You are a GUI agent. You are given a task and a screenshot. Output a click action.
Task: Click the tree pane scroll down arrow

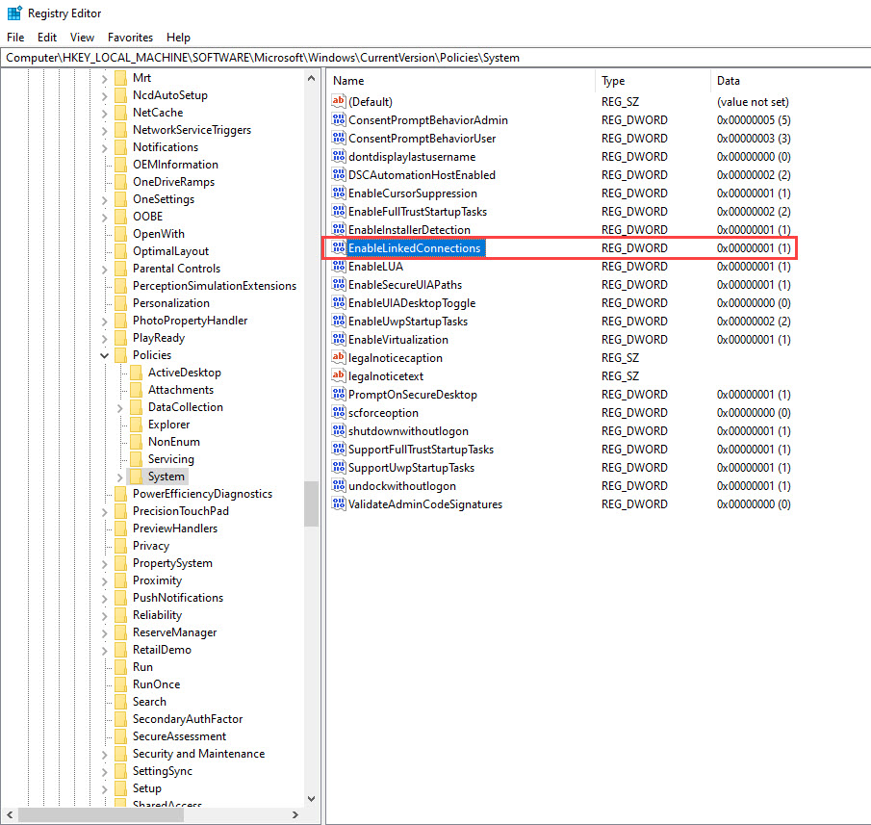[x=311, y=798]
